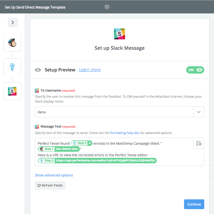Expand Show advanced options
The width and height of the screenshot is (214, 214).
coord(54,175)
